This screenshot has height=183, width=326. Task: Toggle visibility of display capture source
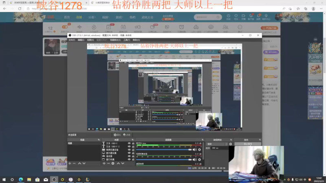(129, 153)
